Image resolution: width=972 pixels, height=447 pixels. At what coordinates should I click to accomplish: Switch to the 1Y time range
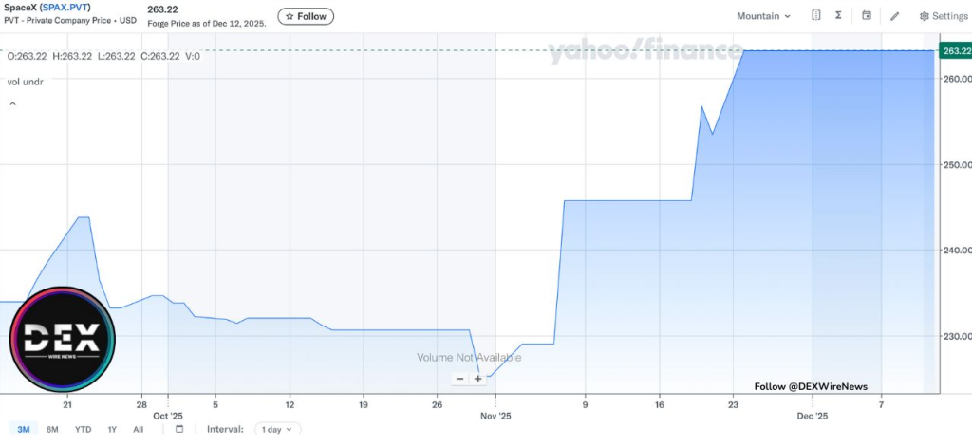(x=112, y=430)
